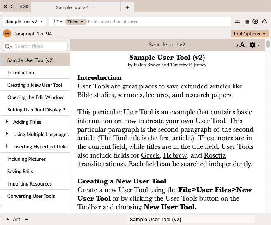Click the circled plus add icon
Screen dimensions: 271x225
point(255,21)
